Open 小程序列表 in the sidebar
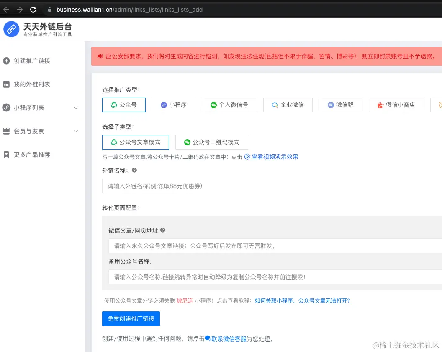This screenshot has height=352, width=442. 29,108
